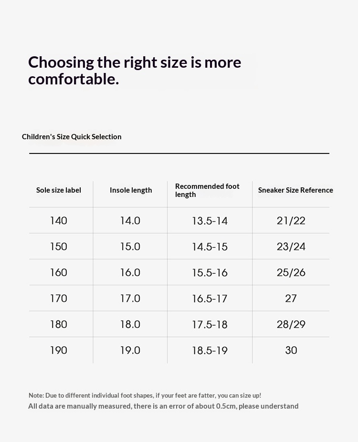Screen dimensions: 358x442
Task: Click the 'Recommended foot length' column header
Action: coord(207,190)
